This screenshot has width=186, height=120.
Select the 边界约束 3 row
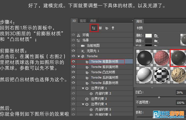102,99
